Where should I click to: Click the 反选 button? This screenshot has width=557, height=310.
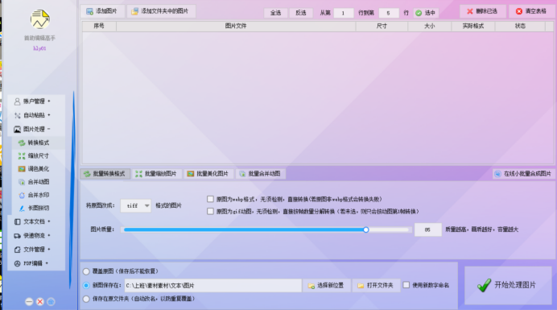pyautogui.click(x=301, y=13)
